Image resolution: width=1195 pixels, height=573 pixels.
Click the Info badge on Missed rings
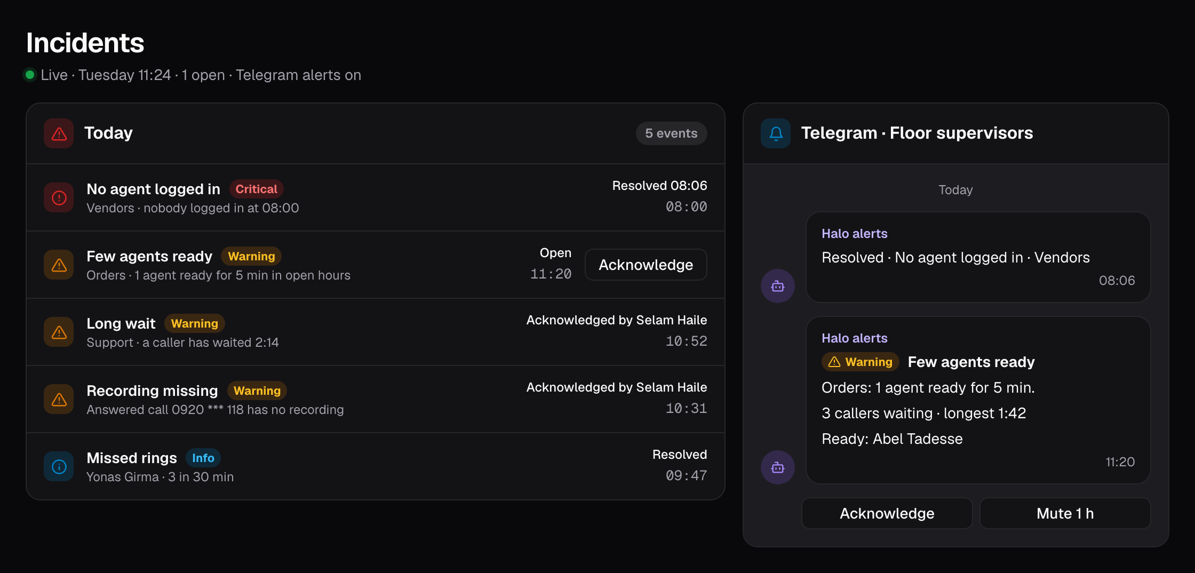click(x=203, y=458)
